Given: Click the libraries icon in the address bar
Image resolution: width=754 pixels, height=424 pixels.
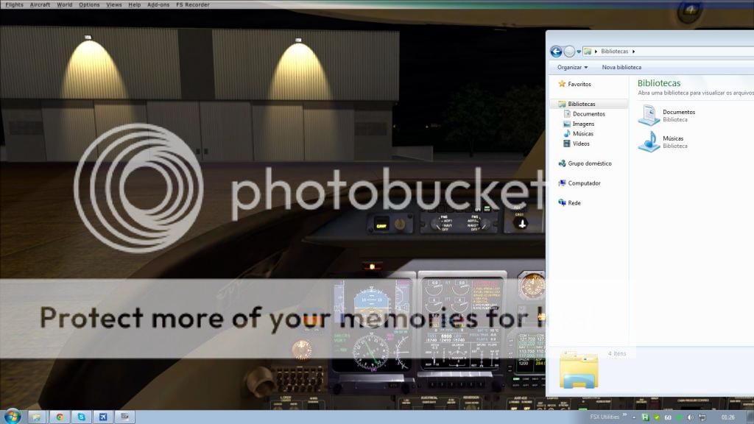Looking at the screenshot, I should click(x=588, y=52).
